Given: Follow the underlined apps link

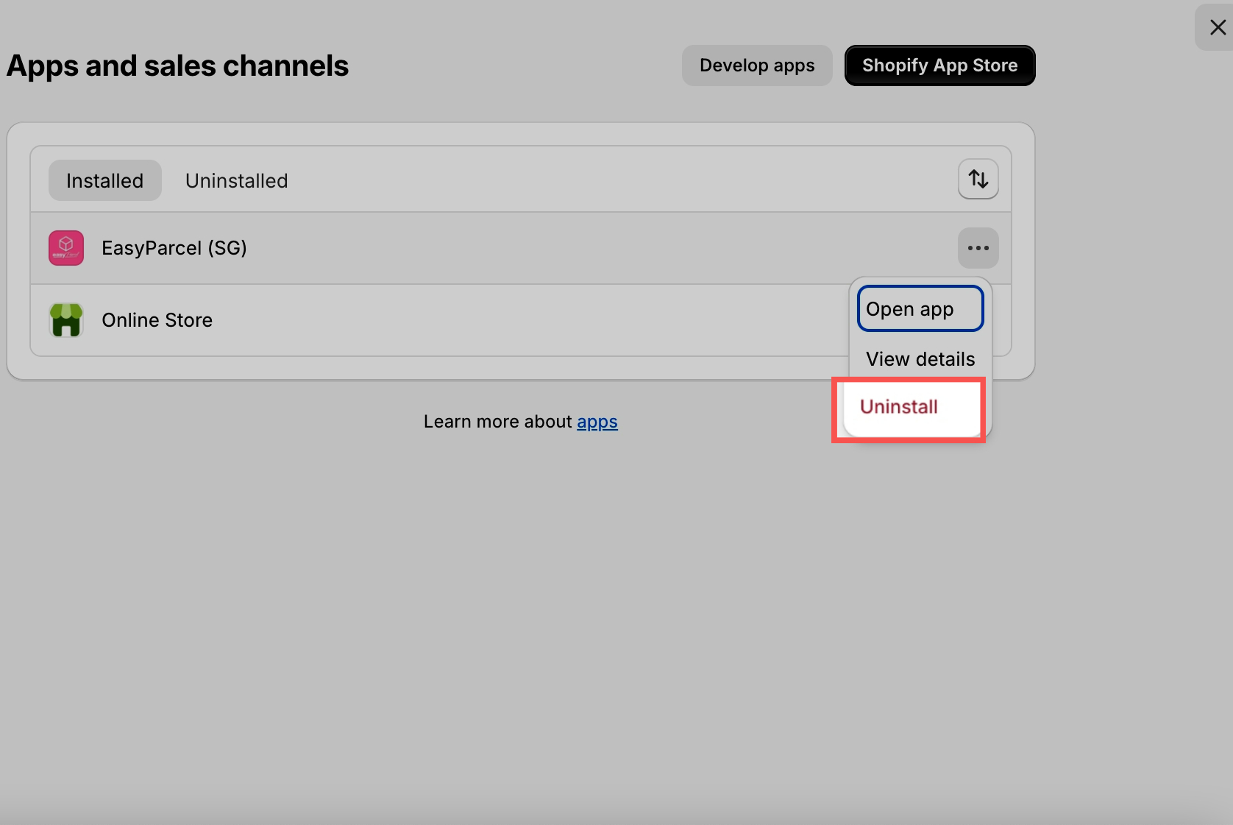Looking at the screenshot, I should pos(597,422).
